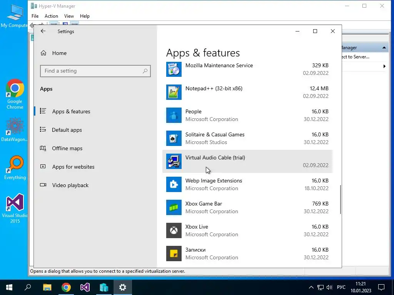Click the People app icon

point(174,115)
